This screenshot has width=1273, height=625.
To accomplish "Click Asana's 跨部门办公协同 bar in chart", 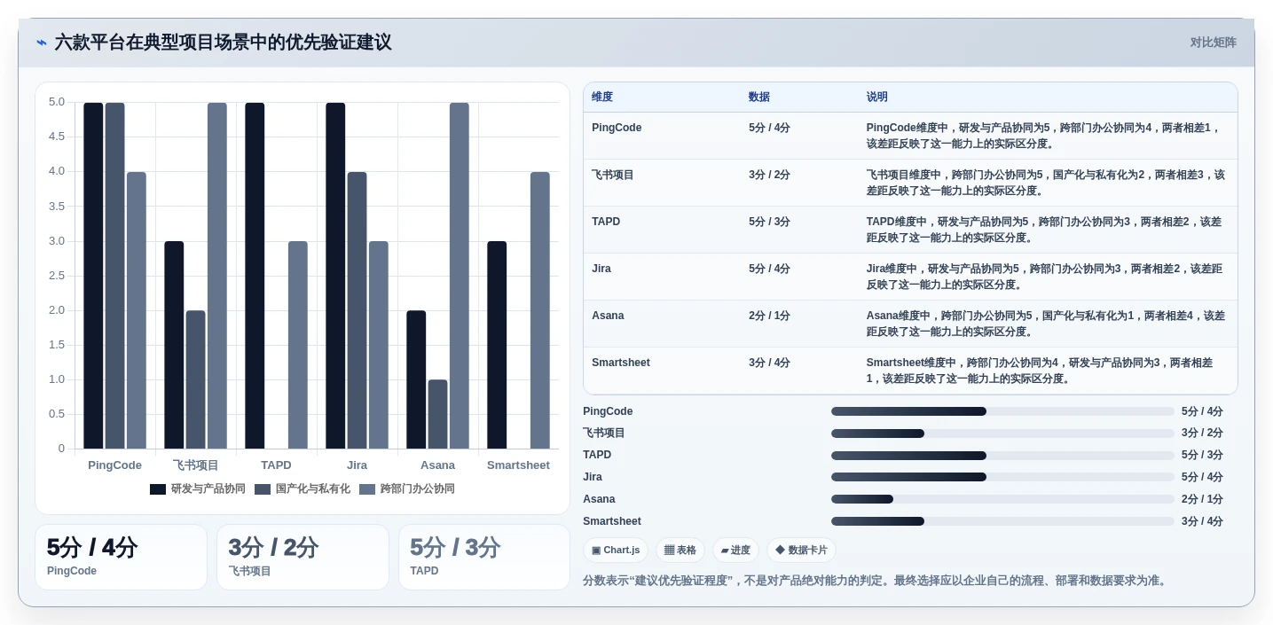I will 460,276.
